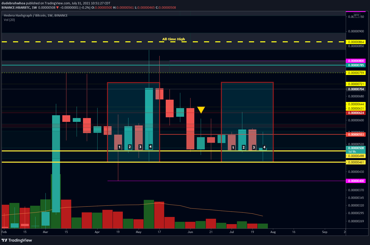Click the Vol (20) indicator label

(9, 20)
